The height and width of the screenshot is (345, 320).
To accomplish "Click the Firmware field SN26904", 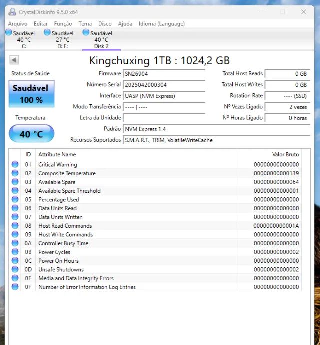I will pos(164,74).
